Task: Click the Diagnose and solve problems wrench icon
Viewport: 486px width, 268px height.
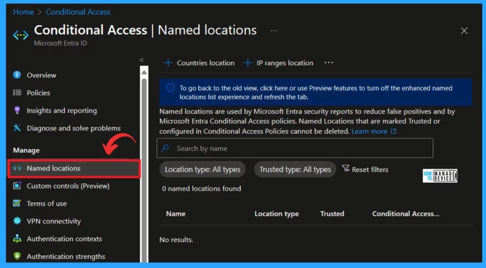Action: (x=17, y=128)
